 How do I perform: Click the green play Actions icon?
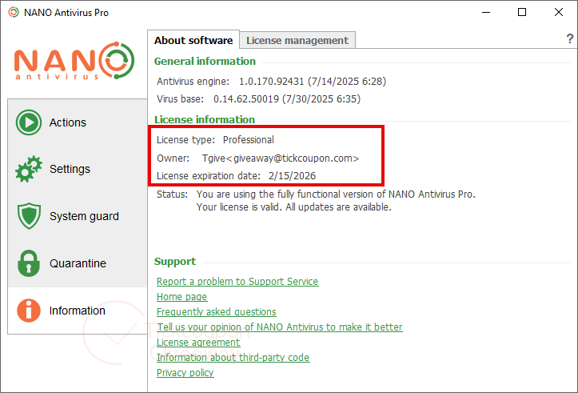(29, 122)
